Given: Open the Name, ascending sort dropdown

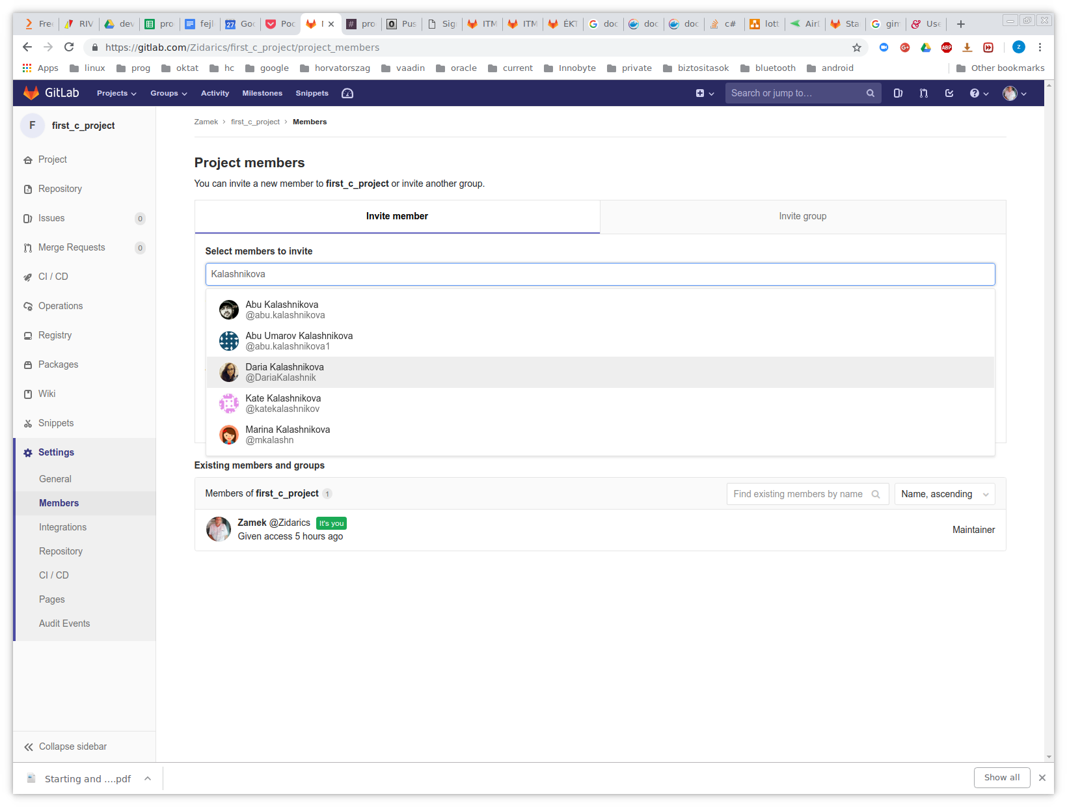Looking at the screenshot, I should point(944,494).
